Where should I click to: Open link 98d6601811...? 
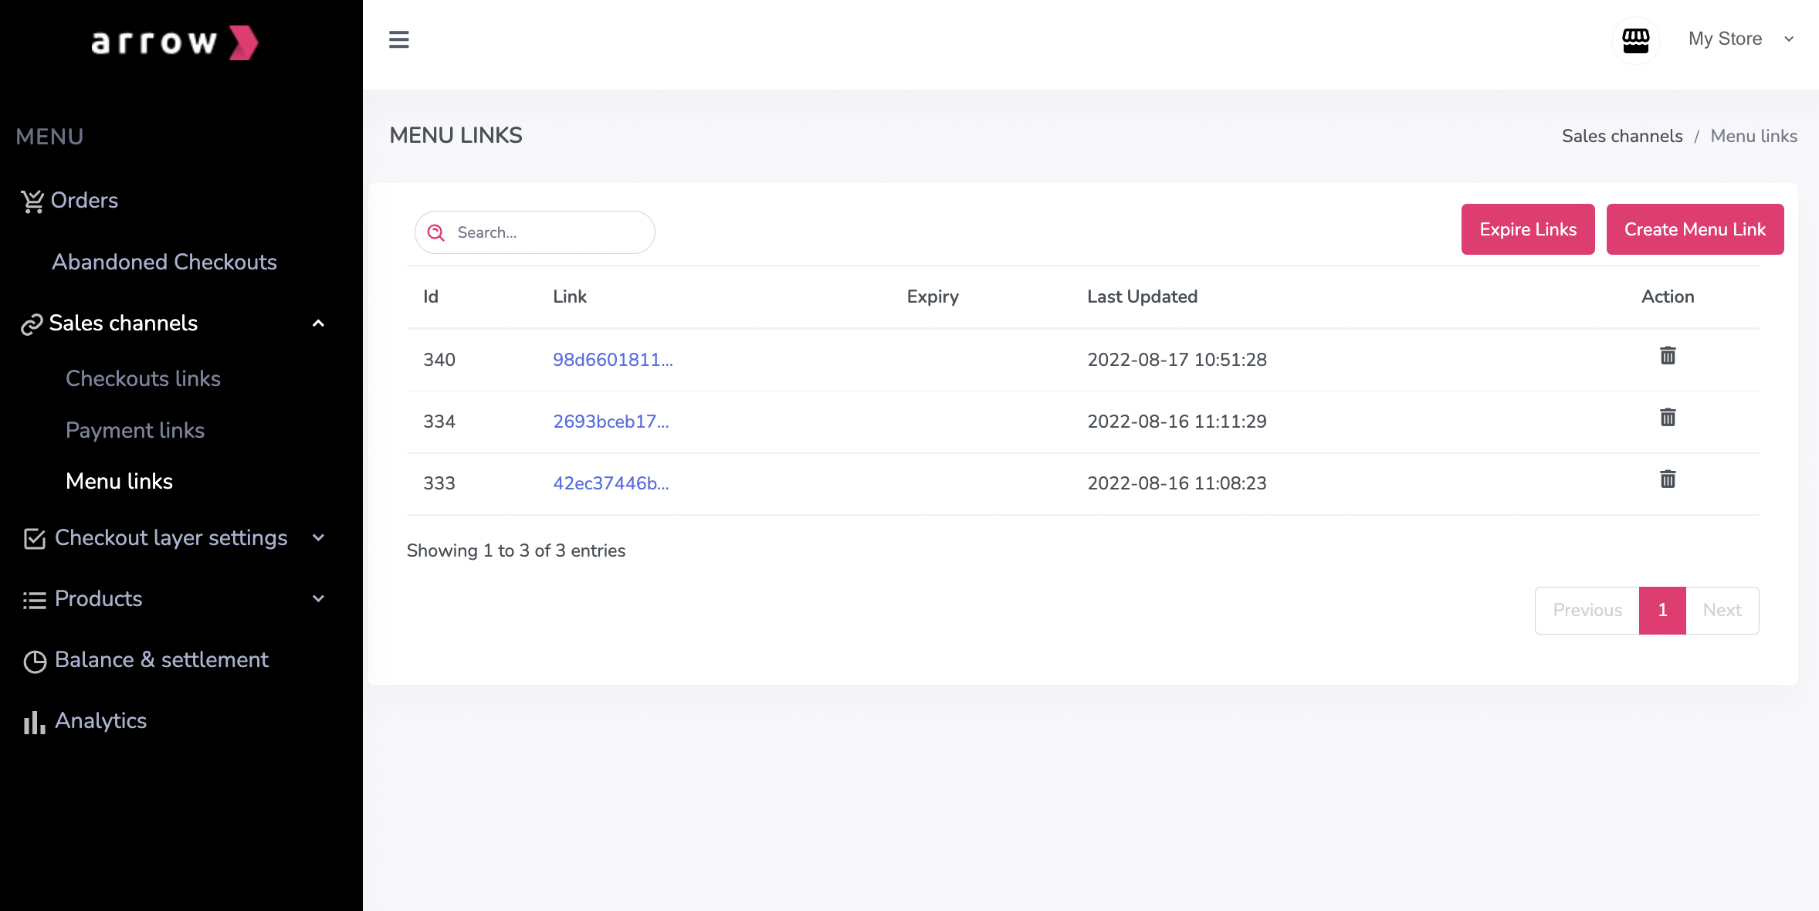[x=612, y=360]
